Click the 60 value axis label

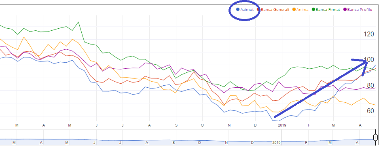click(x=370, y=111)
